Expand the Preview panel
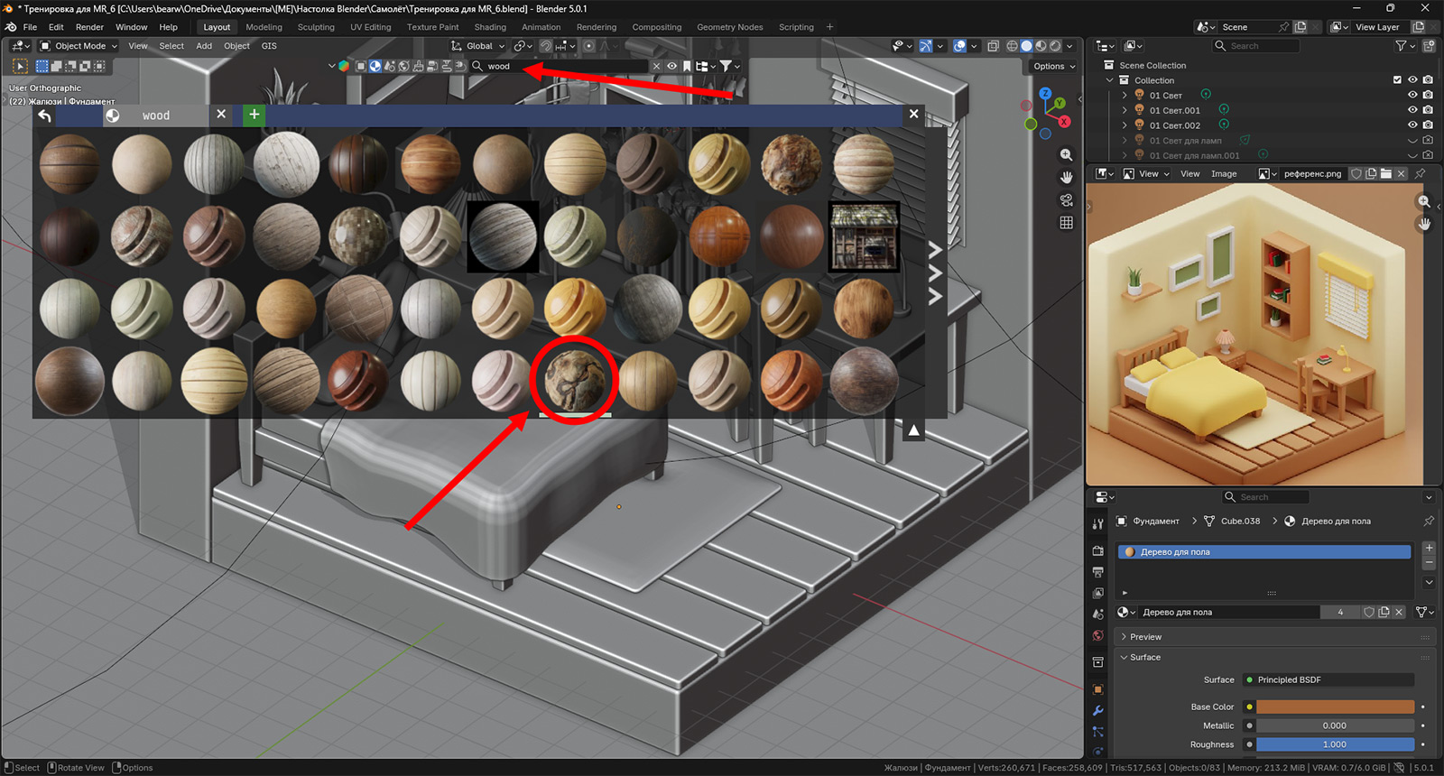This screenshot has width=1444, height=776. 1145,637
